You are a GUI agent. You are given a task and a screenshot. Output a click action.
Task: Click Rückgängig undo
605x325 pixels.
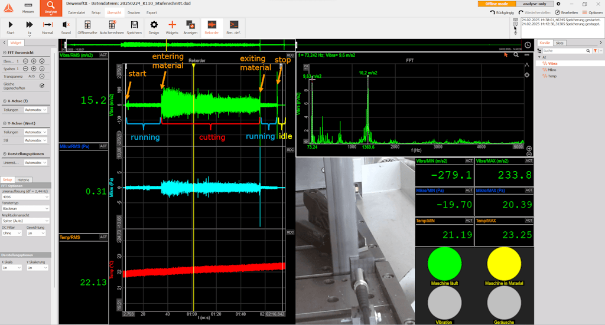tap(502, 12)
